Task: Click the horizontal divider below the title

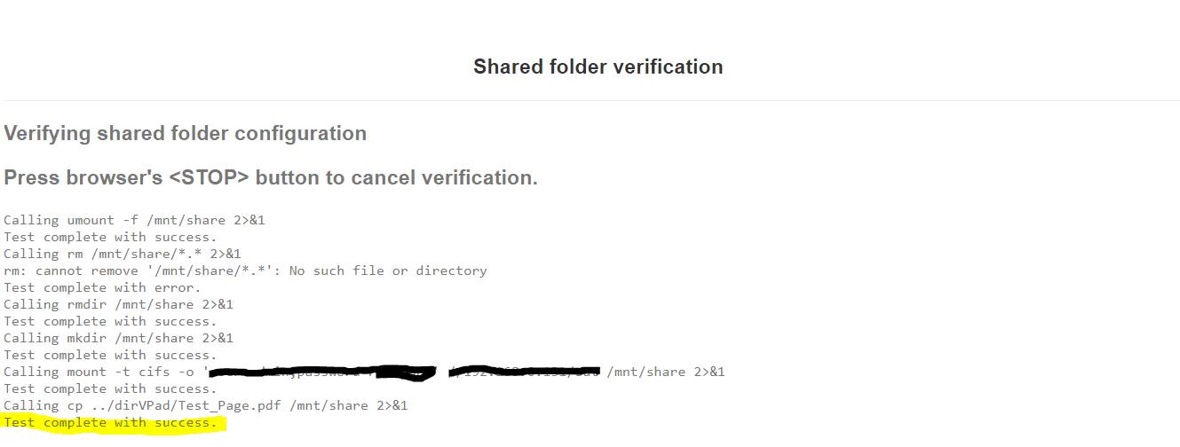Action: click(590, 100)
